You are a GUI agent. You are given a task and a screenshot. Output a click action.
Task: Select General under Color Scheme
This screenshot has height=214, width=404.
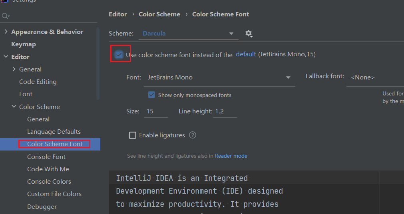pos(38,119)
